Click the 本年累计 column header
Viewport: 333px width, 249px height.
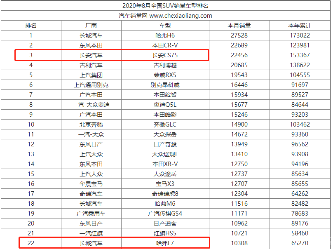(x=300, y=26)
